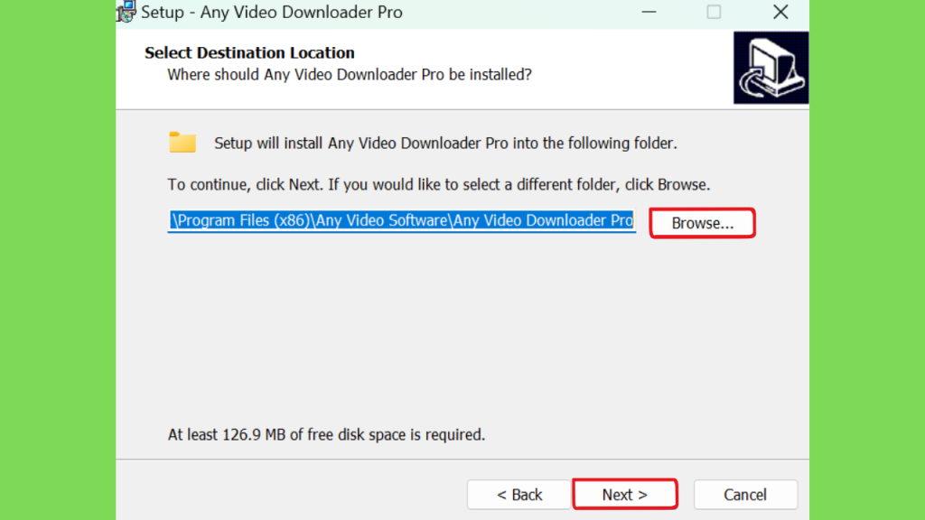Click the 'Where should Any Video Downloader Pro be installed?' text
This screenshot has height=520, width=925.
[x=350, y=75]
